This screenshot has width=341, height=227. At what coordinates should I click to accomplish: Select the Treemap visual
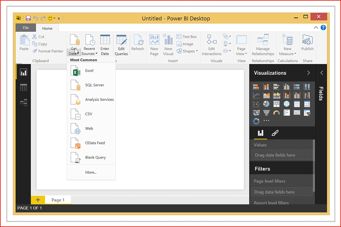(x=277, y=104)
